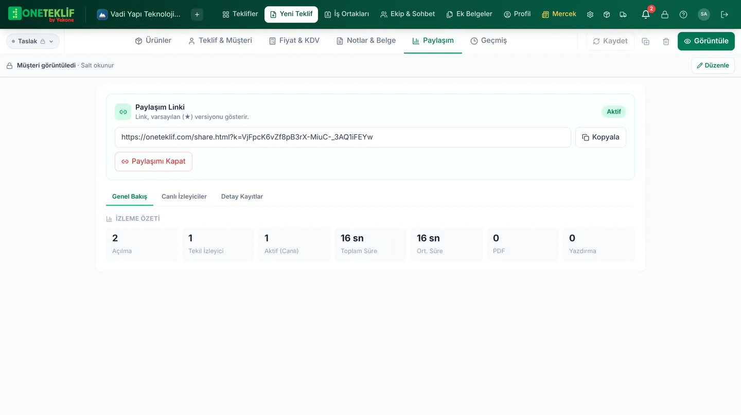Show the Canlı İzleyiciler sub-tab

pyautogui.click(x=184, y=196)
